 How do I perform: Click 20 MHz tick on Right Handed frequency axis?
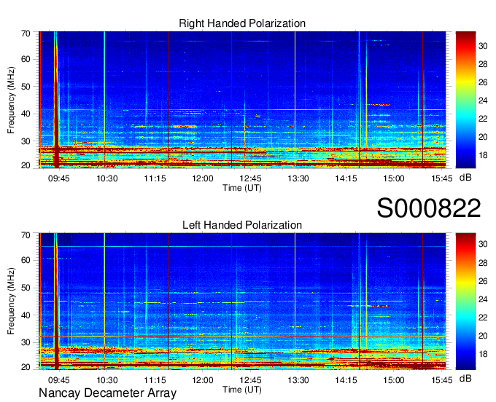pos(26,165)
